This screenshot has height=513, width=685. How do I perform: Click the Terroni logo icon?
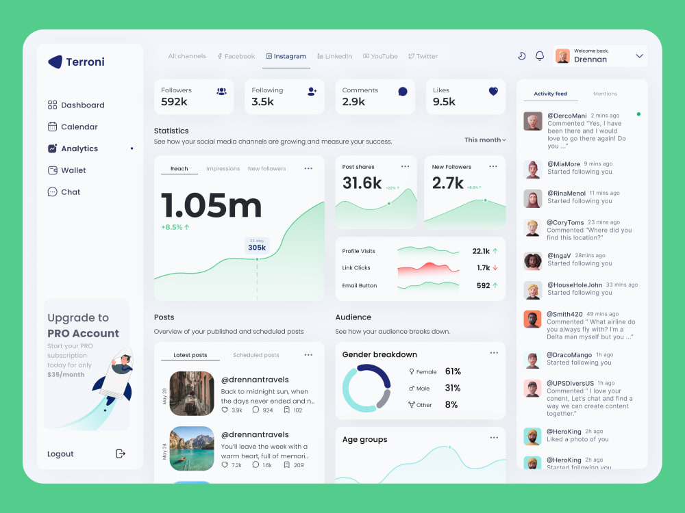point(55,62)
